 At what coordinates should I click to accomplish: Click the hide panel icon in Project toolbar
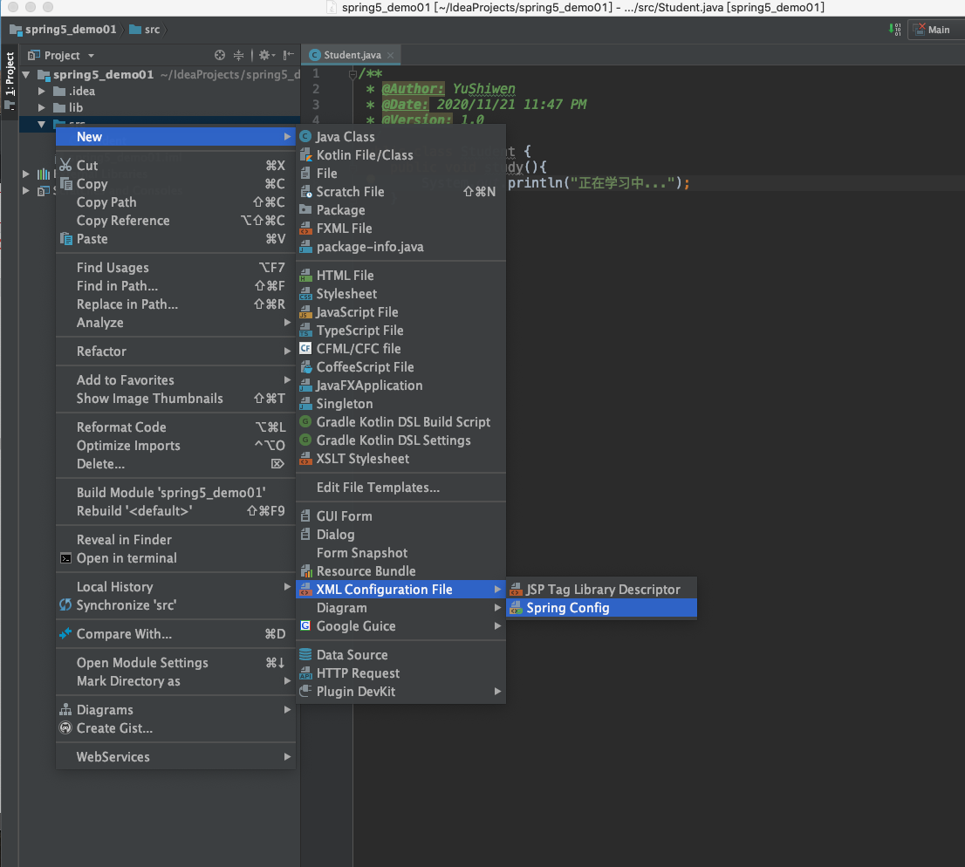pos(288,55)
